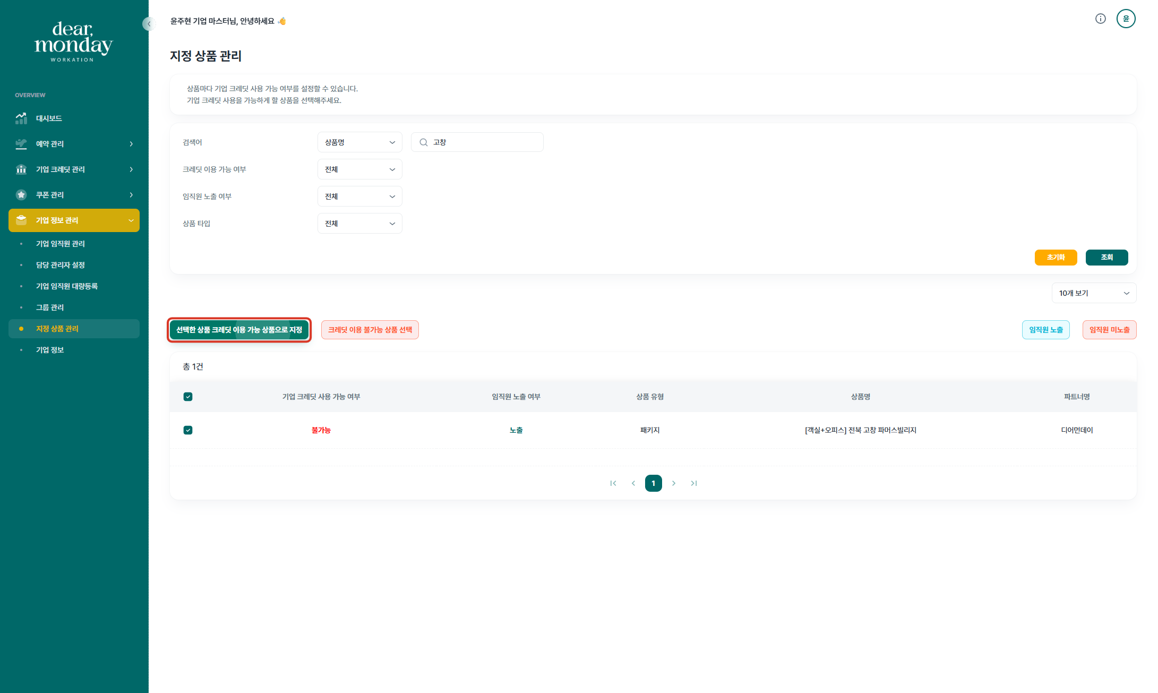Go to last page pagination icon

693,483
